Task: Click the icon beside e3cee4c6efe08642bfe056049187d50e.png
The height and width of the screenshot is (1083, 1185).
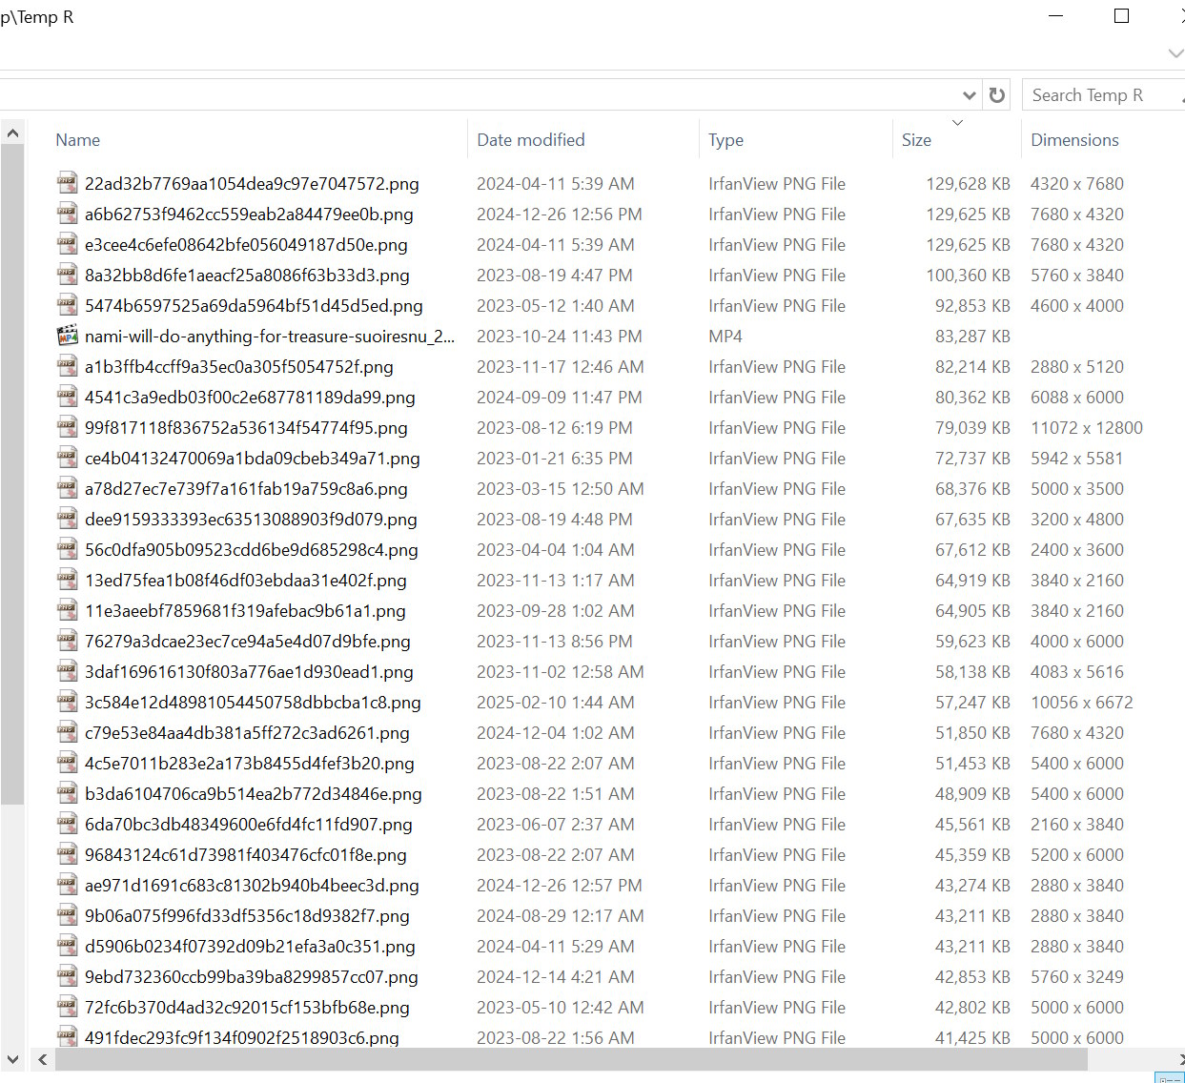Action: tap(67, 243)
